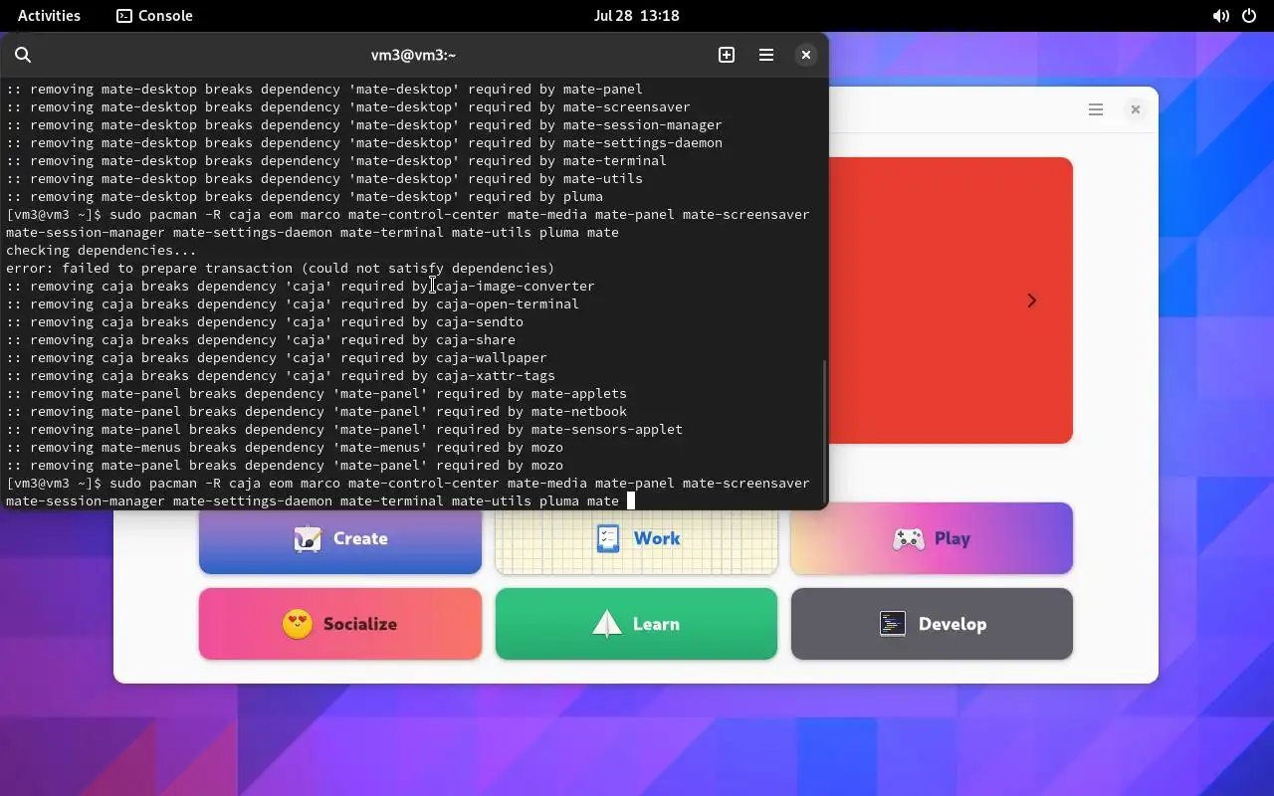Close the Software window
This screenshot has height=796, width=1274.
pyautogui.click(x=1135, y=109)
